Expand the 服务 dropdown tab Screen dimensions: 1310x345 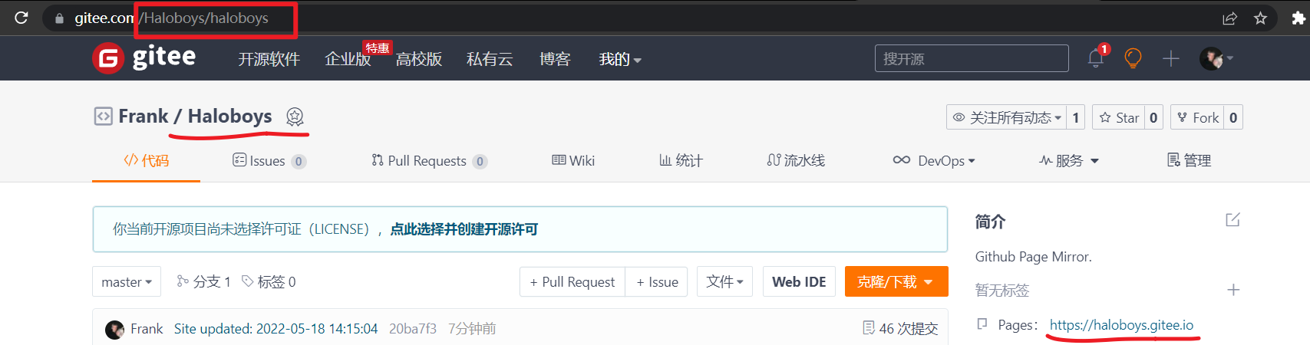pos(1069,160)
